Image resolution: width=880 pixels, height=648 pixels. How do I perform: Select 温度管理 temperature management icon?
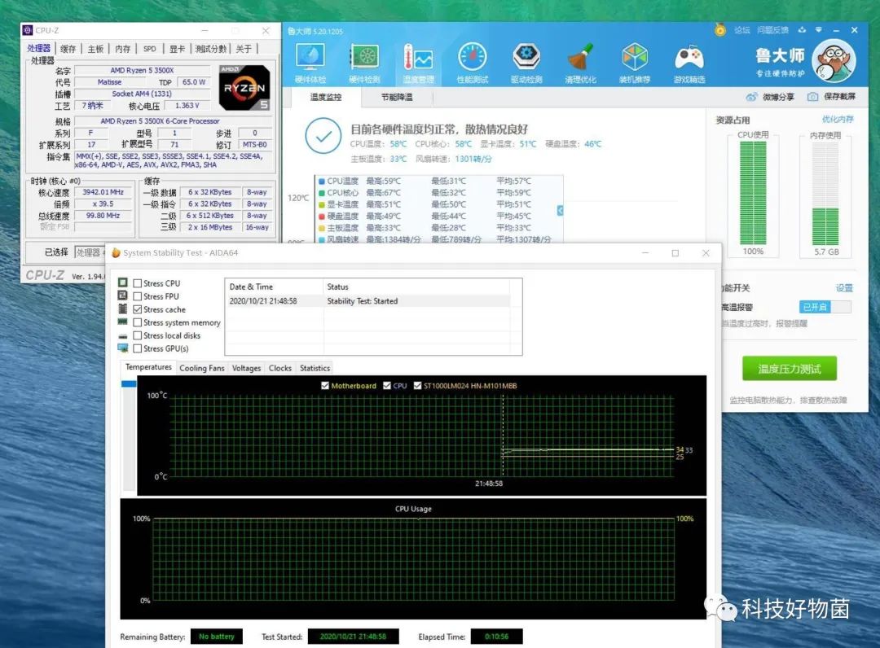pos(419,63)
